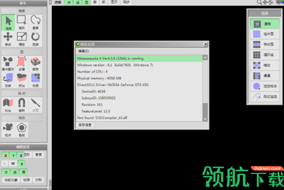Select the 'Direct3D11 Driver: NVIDIA GeForce' line

[x=139, y=85]
